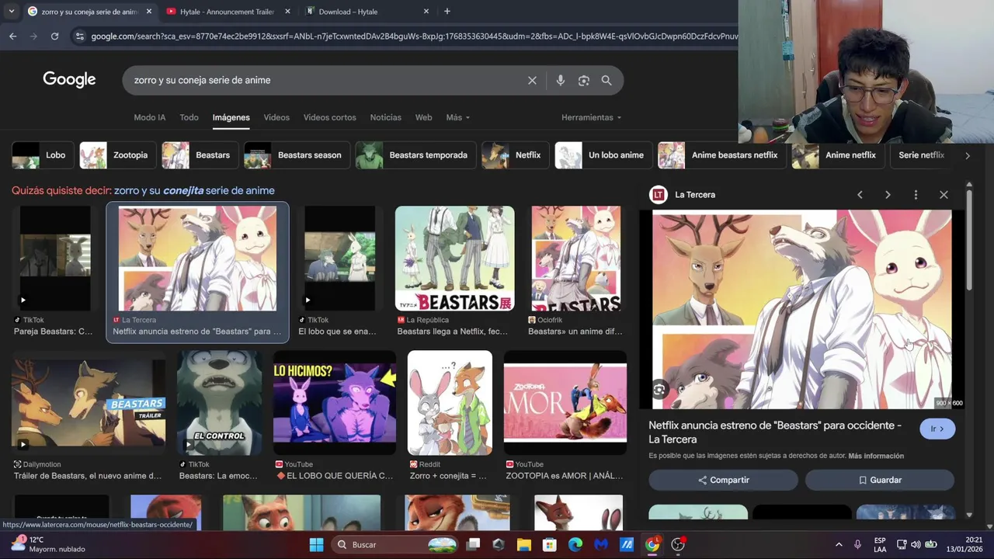Clear the search query with the X icon

(x=532, y=80)
